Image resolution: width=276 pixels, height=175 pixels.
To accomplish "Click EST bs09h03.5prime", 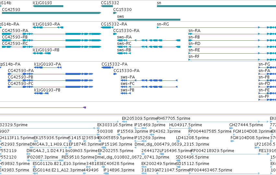I will point(81,151).
